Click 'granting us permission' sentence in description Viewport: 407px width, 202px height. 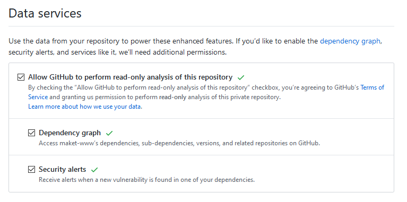click(x=165, y=97)
